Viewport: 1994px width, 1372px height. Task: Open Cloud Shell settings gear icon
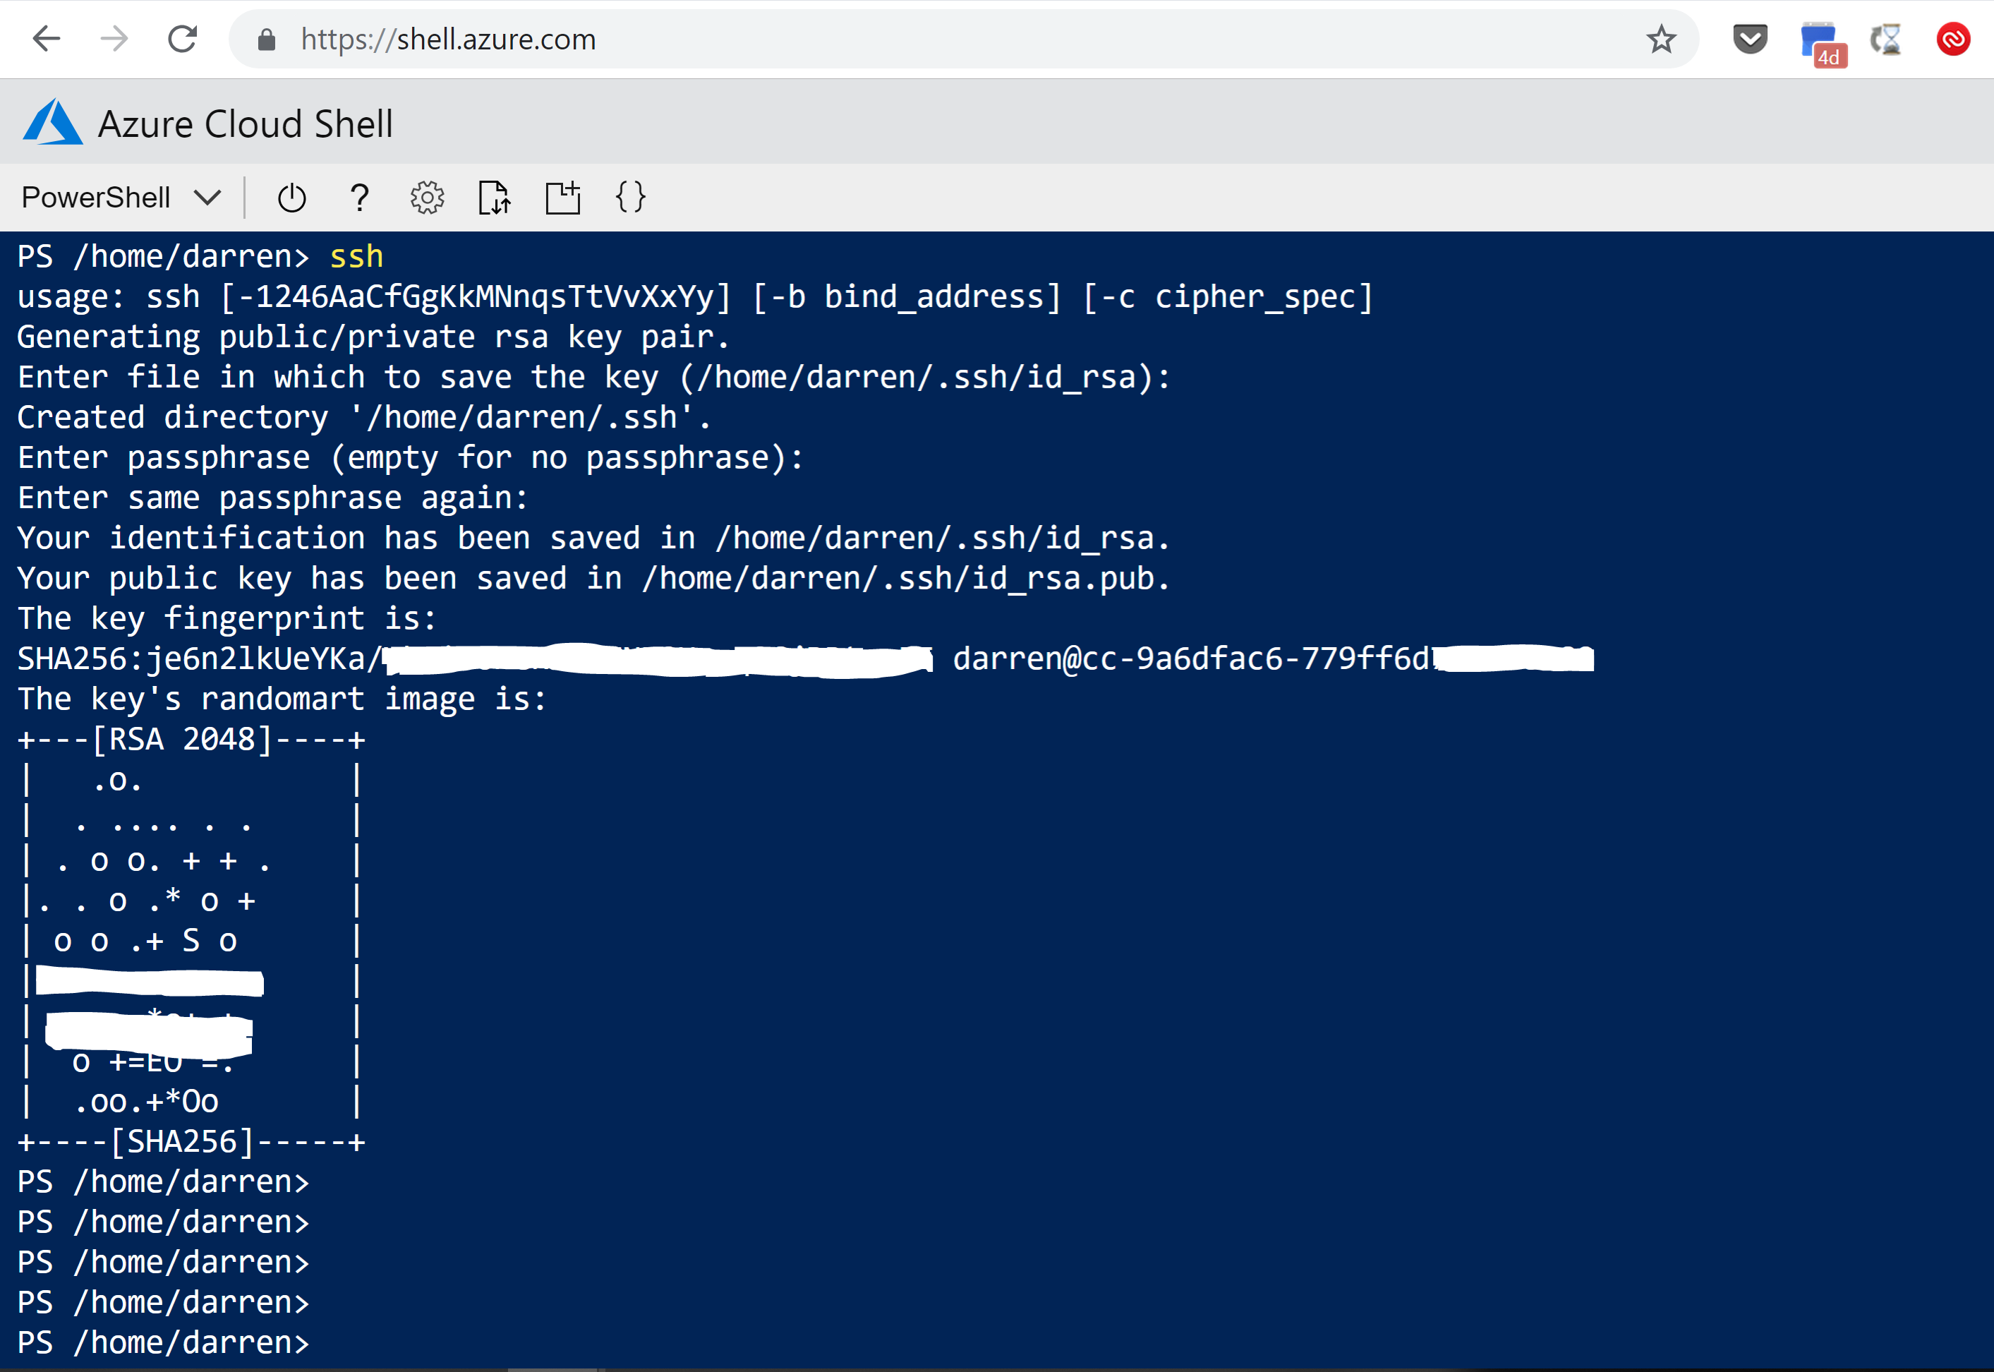427,198
